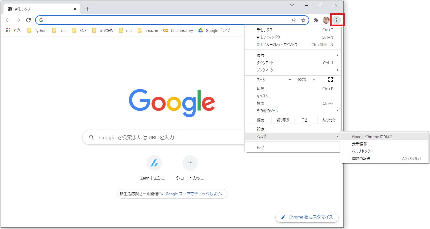Select 問題の報告... in the help submenu

click(384, 159)
